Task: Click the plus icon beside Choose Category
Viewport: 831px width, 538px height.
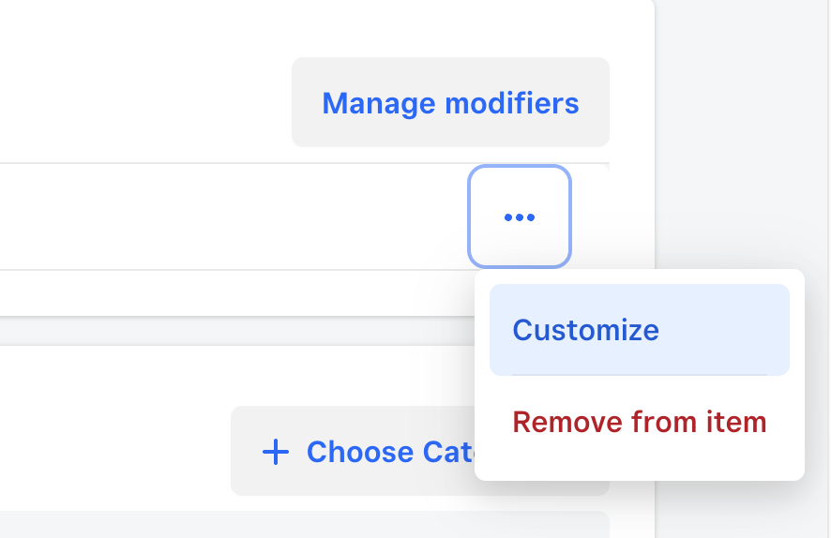Action: coord(276,452)
